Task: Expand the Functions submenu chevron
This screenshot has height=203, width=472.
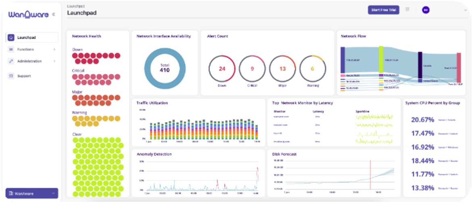Action: 54,49
